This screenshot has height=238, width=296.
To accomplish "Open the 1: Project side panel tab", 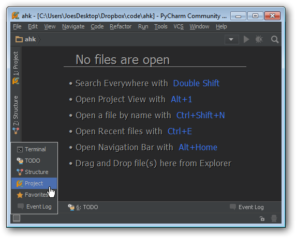I will click(x=16, y=68).
